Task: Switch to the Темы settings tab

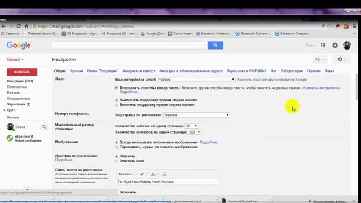Action: point(329,71)
